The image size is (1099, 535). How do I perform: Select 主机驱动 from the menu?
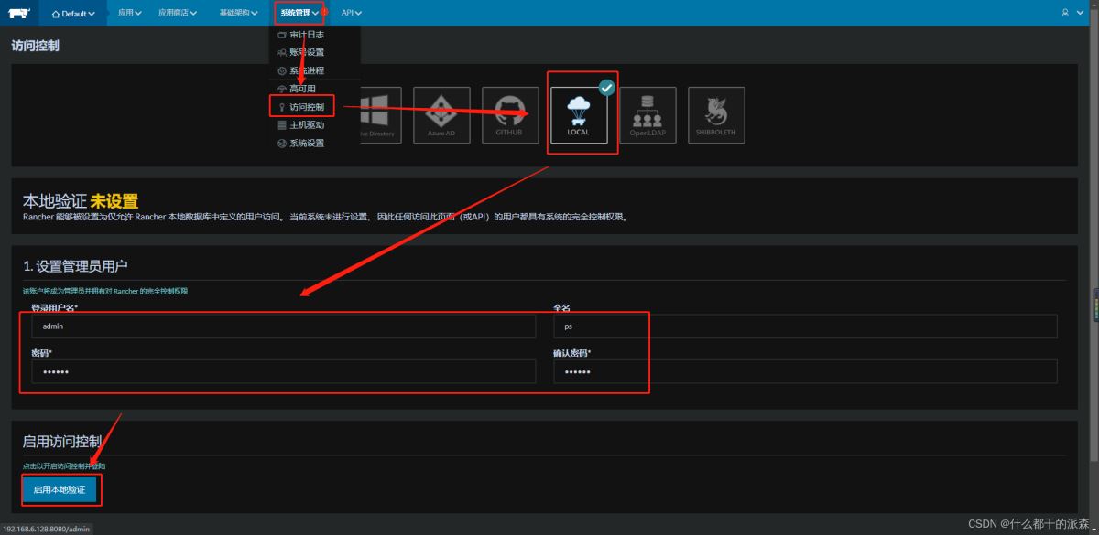pyautogui.click(x=301, y=124)
